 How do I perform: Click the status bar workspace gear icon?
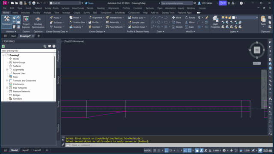click(x=224, y=150)
